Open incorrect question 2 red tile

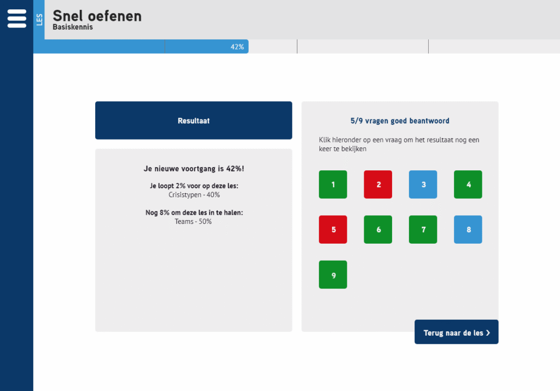[378, 185]
